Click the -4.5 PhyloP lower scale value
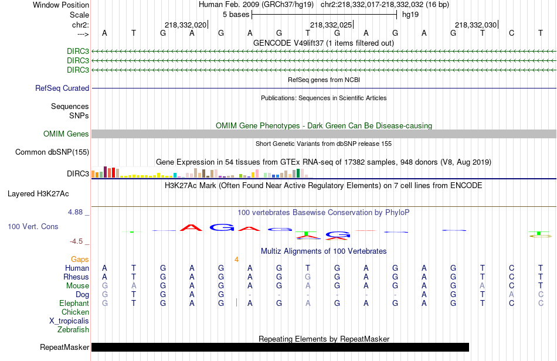This screenshot has width=557, height=361. pos(76,241)
